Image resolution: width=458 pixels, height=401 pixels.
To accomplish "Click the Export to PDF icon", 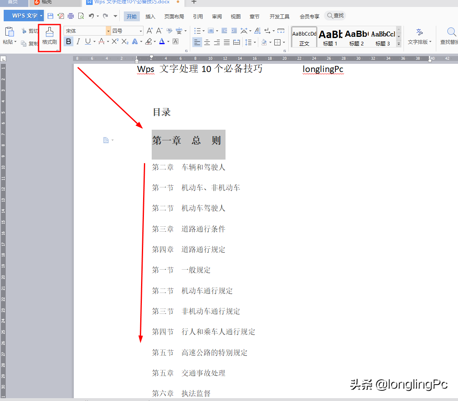I will click(x=60, y=16).
